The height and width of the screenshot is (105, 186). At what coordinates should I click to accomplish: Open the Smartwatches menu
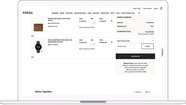80,13
